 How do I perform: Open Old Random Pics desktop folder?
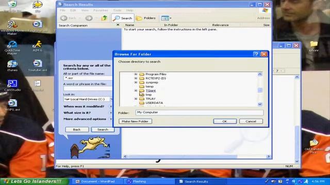pos(314,146)
